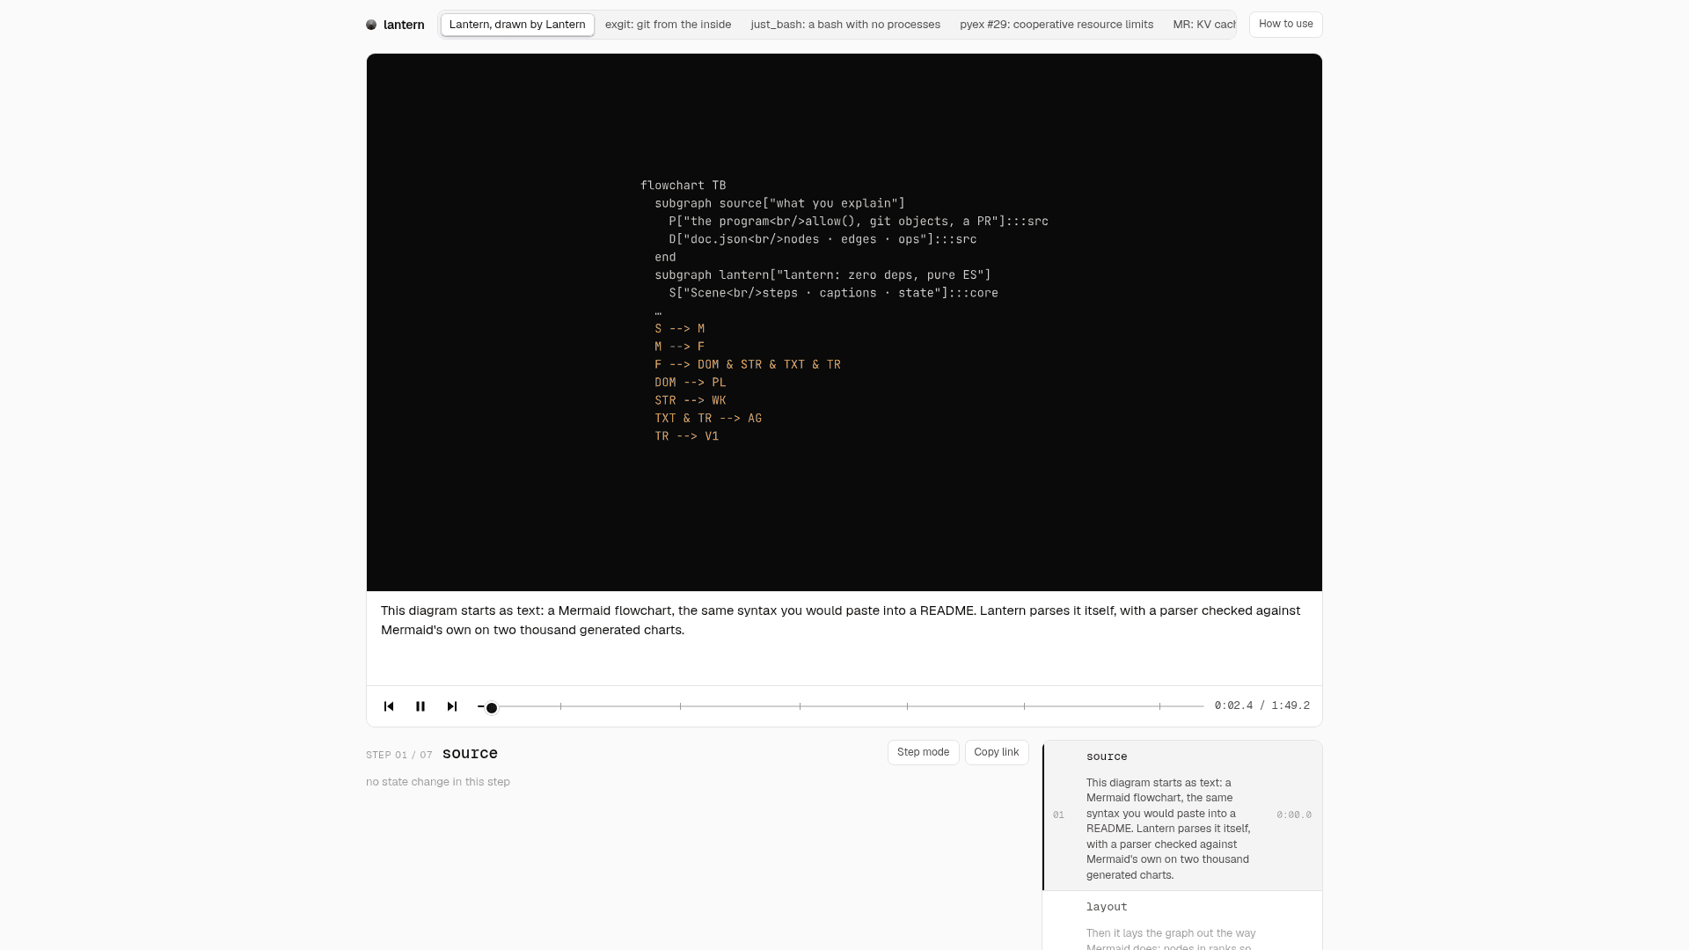1689x950 pixels.
Task: Click the lantern logo dot icon
Action: click(371, 25)
